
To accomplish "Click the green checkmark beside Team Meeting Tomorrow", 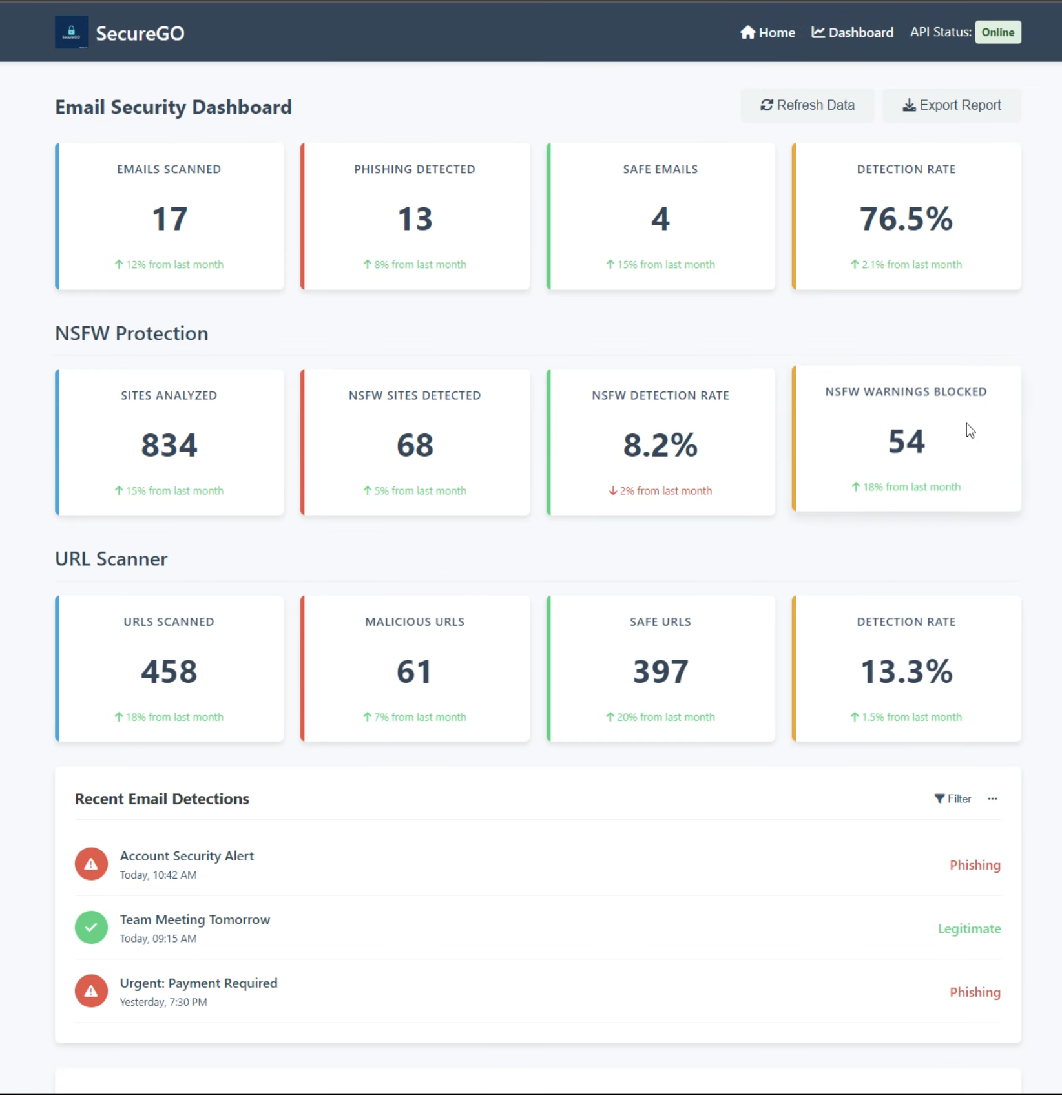I will 91,928.
